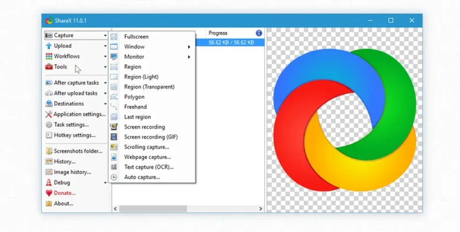Screen dimensions: 460x232
Task: Click the Debug traffic cone icon
Action: click(x=49, y=183)
